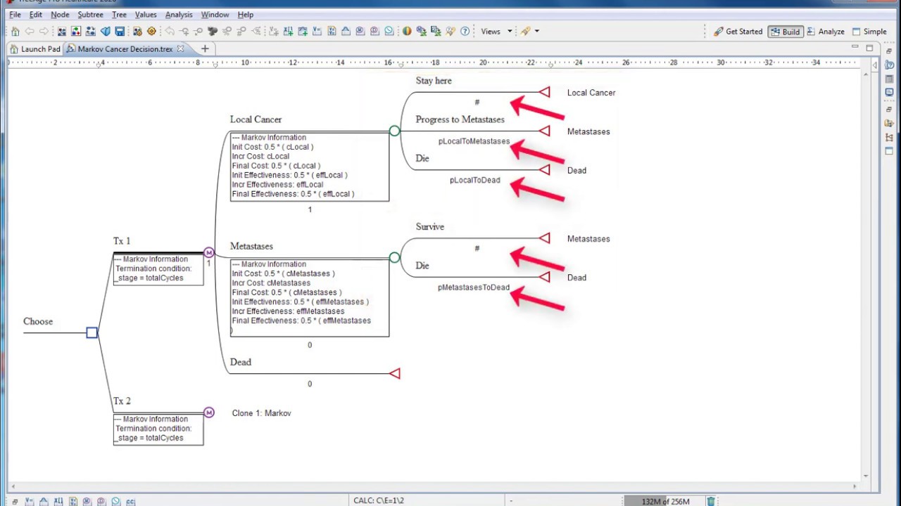
Task: Select the Metastases chance node circle
Action: pyautogui.click(x=394, y=257)
